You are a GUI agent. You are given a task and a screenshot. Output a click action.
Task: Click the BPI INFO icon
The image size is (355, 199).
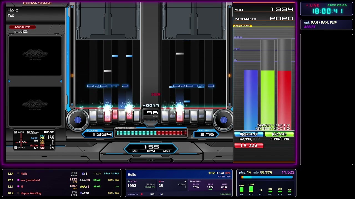click(x=191, y=182)
